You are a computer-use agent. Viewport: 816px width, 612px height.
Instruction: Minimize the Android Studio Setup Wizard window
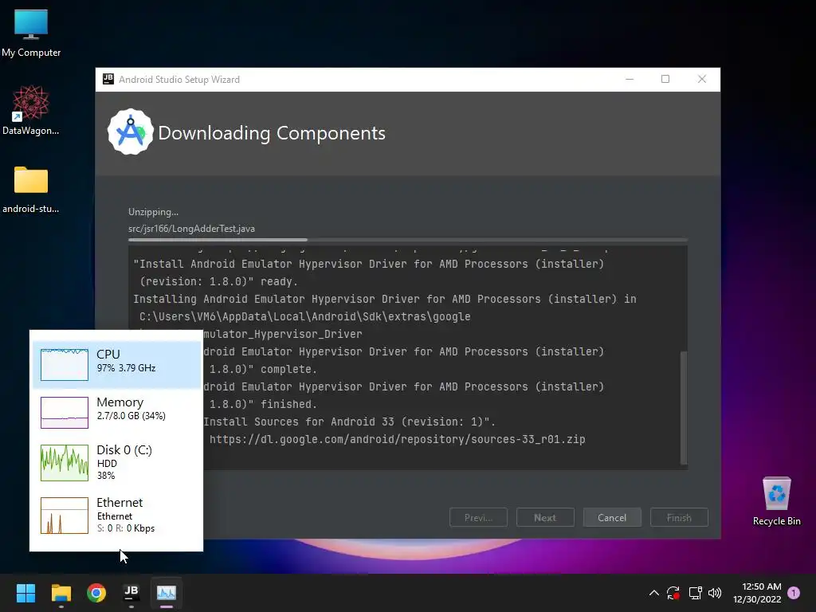click(630, 79)
